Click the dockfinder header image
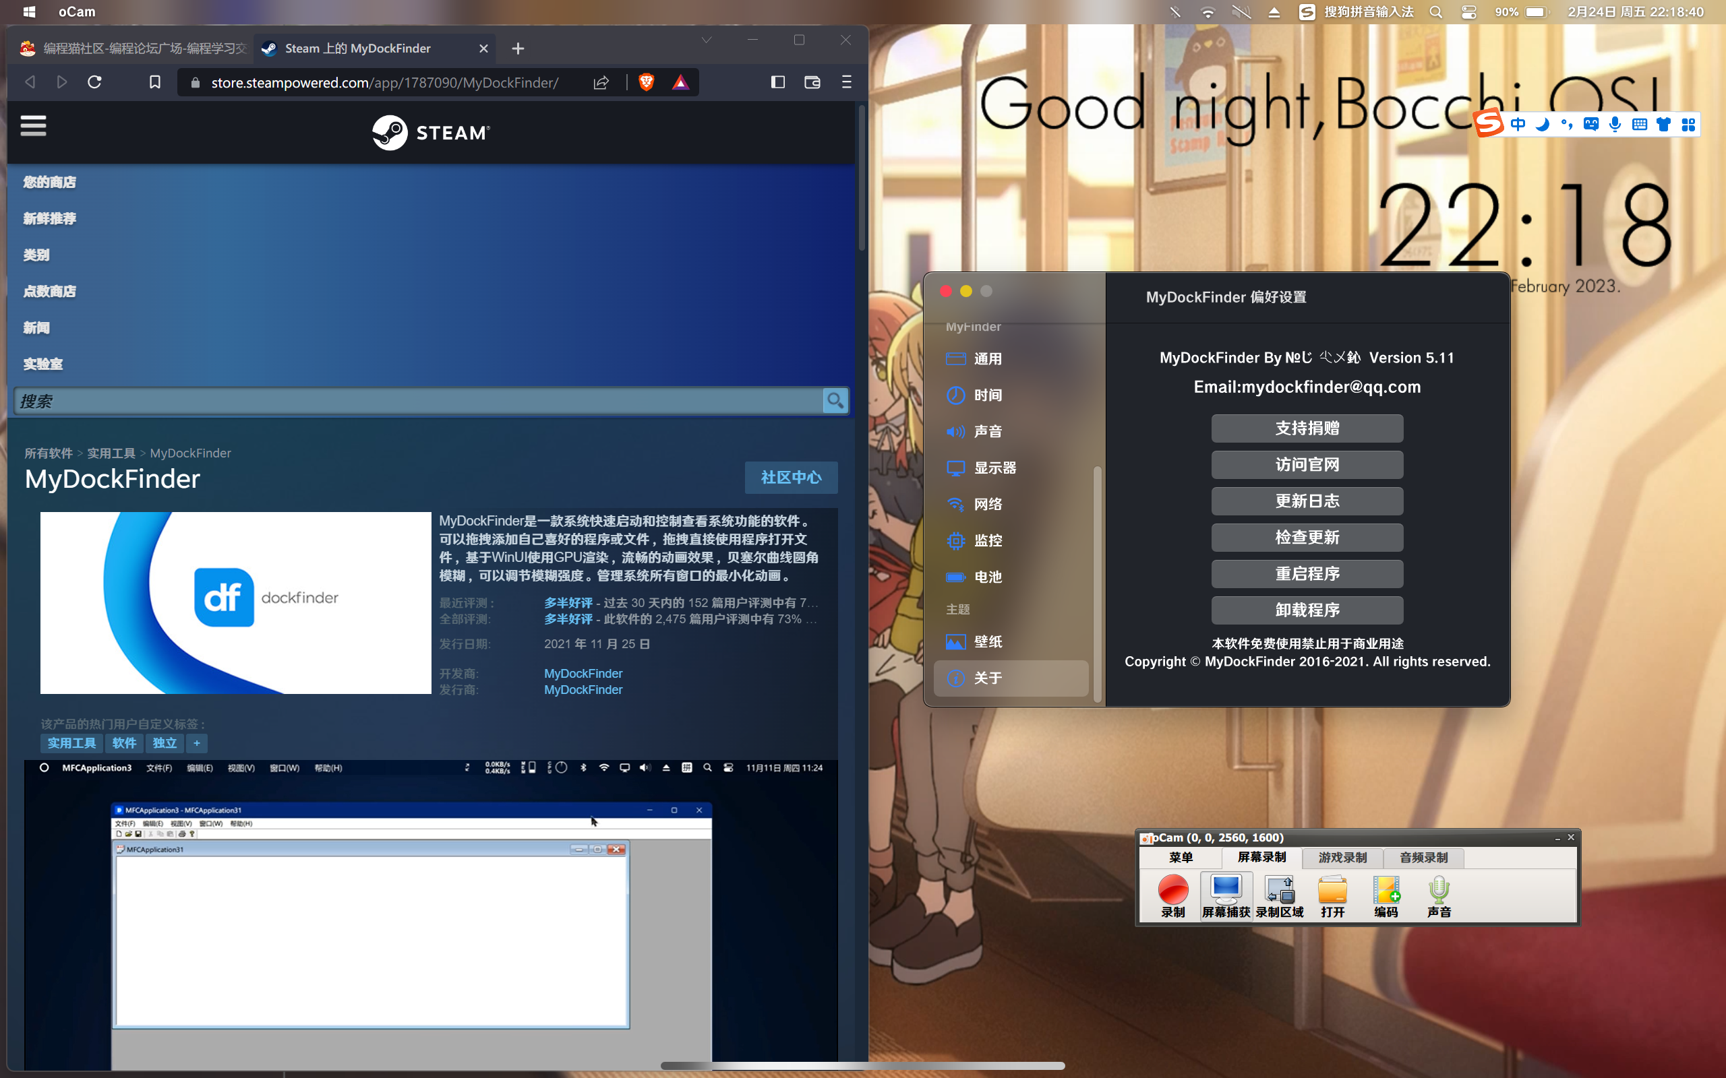 click(235, 602)
